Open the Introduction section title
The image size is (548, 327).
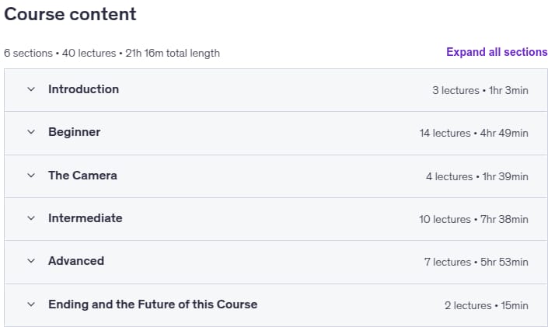click(x=83, y=89)
